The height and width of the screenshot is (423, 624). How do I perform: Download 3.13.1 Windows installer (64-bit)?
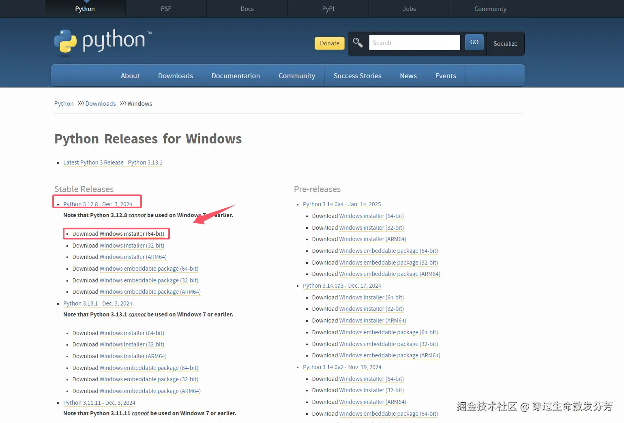click(x=132, y=333)
